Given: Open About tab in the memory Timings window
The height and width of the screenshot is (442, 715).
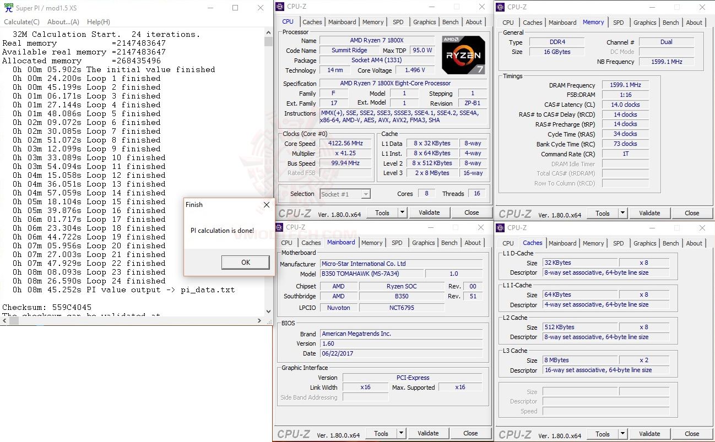Looking at the screenshot, I should (x=694, y=23).
